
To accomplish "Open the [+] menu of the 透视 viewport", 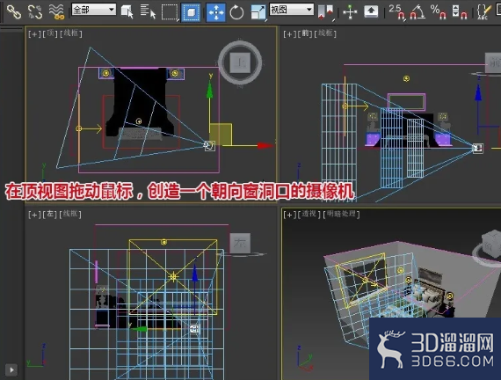I will 289,215.
